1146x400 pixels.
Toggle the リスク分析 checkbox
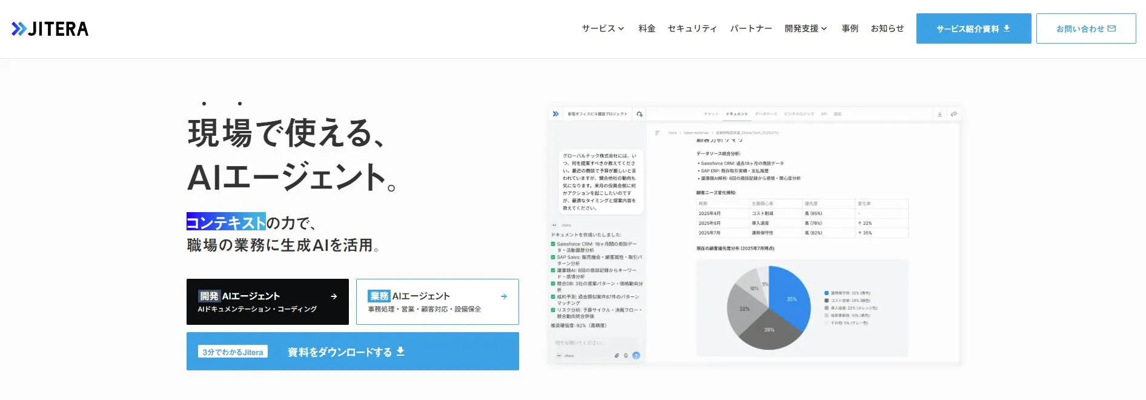[x=553, y=310]
